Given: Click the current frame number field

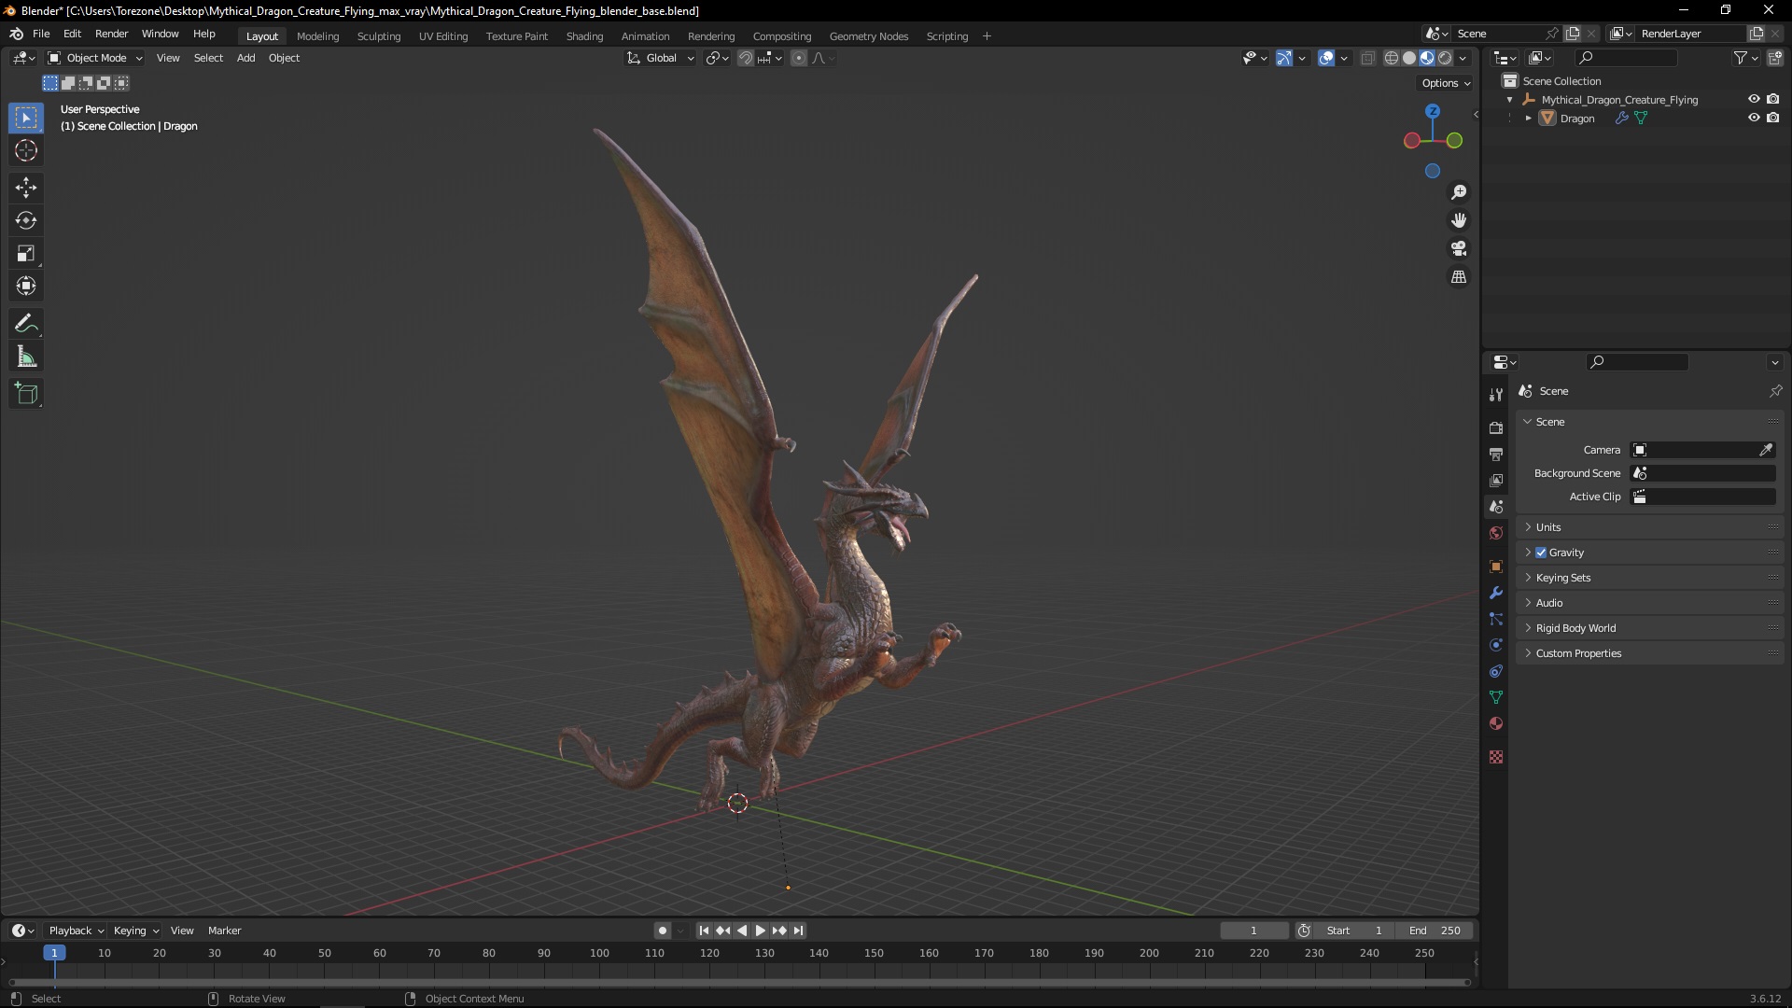Looking at the screenshot, I should [x=1253, y=931].
